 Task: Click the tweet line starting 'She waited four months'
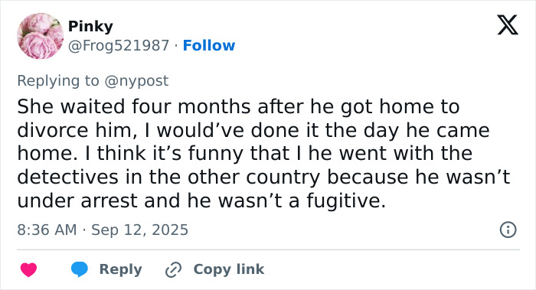238,106
